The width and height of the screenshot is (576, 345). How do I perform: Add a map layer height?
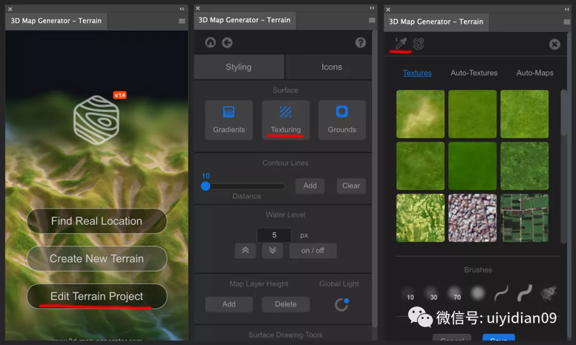(229, 305)
